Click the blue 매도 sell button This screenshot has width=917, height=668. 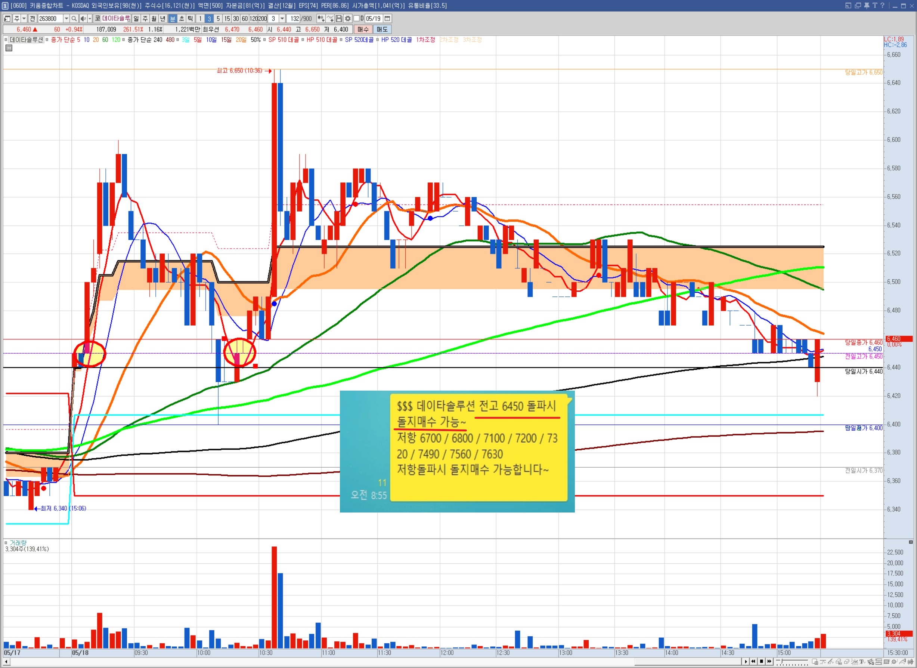tap(382, 30)
